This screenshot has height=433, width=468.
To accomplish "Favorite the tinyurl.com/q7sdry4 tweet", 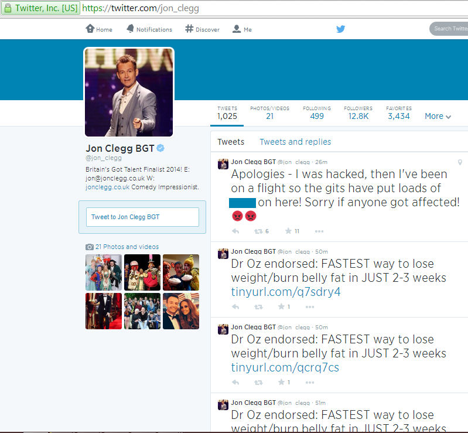I will pos(281,306).
